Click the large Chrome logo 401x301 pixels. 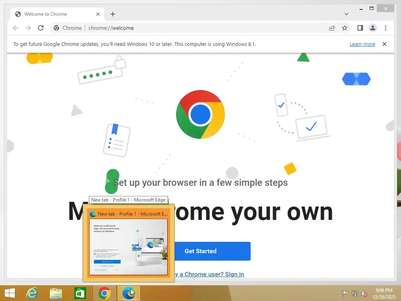tap(200, 114)
